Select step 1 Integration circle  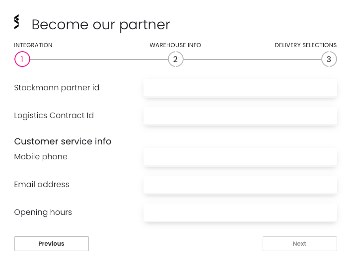pos(22,59)
